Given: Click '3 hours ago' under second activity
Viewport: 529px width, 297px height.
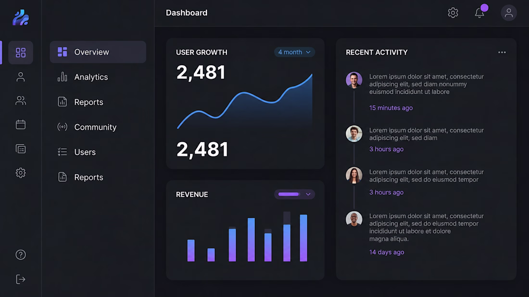Looking at the screenshot, I should click(386, 149).
